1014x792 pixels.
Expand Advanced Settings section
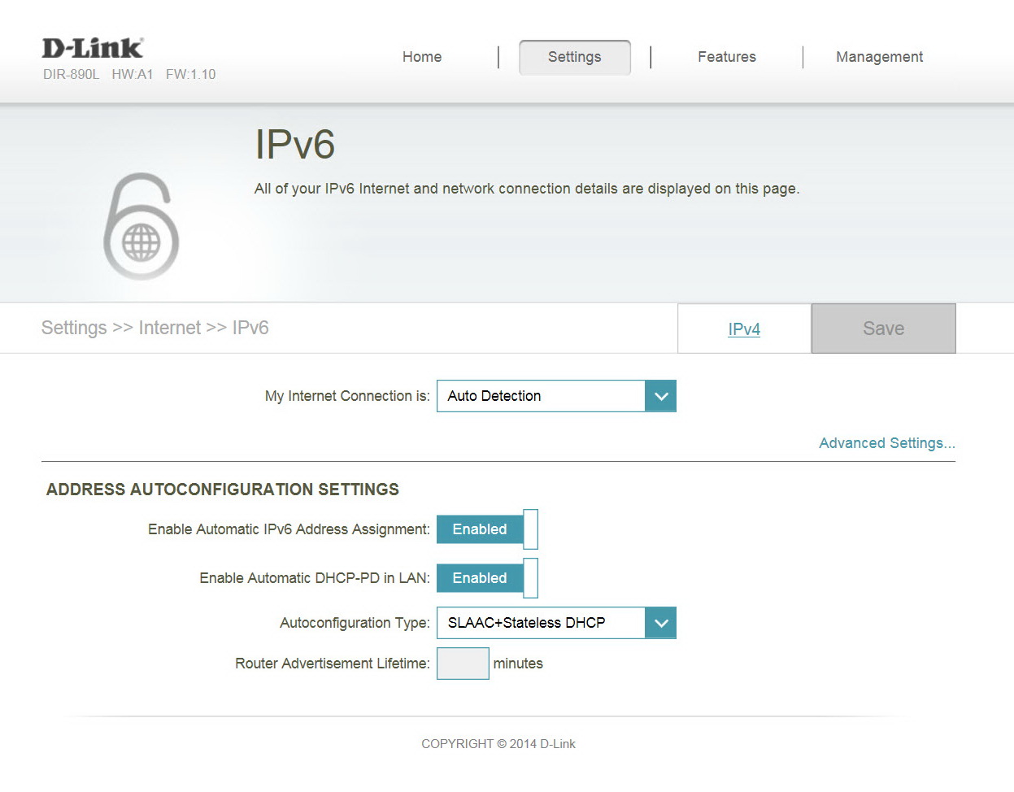click(x=886, y=443)
